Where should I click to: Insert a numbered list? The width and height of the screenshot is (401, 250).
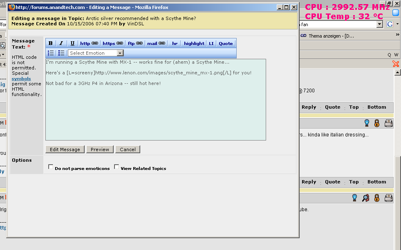(51, 53)
